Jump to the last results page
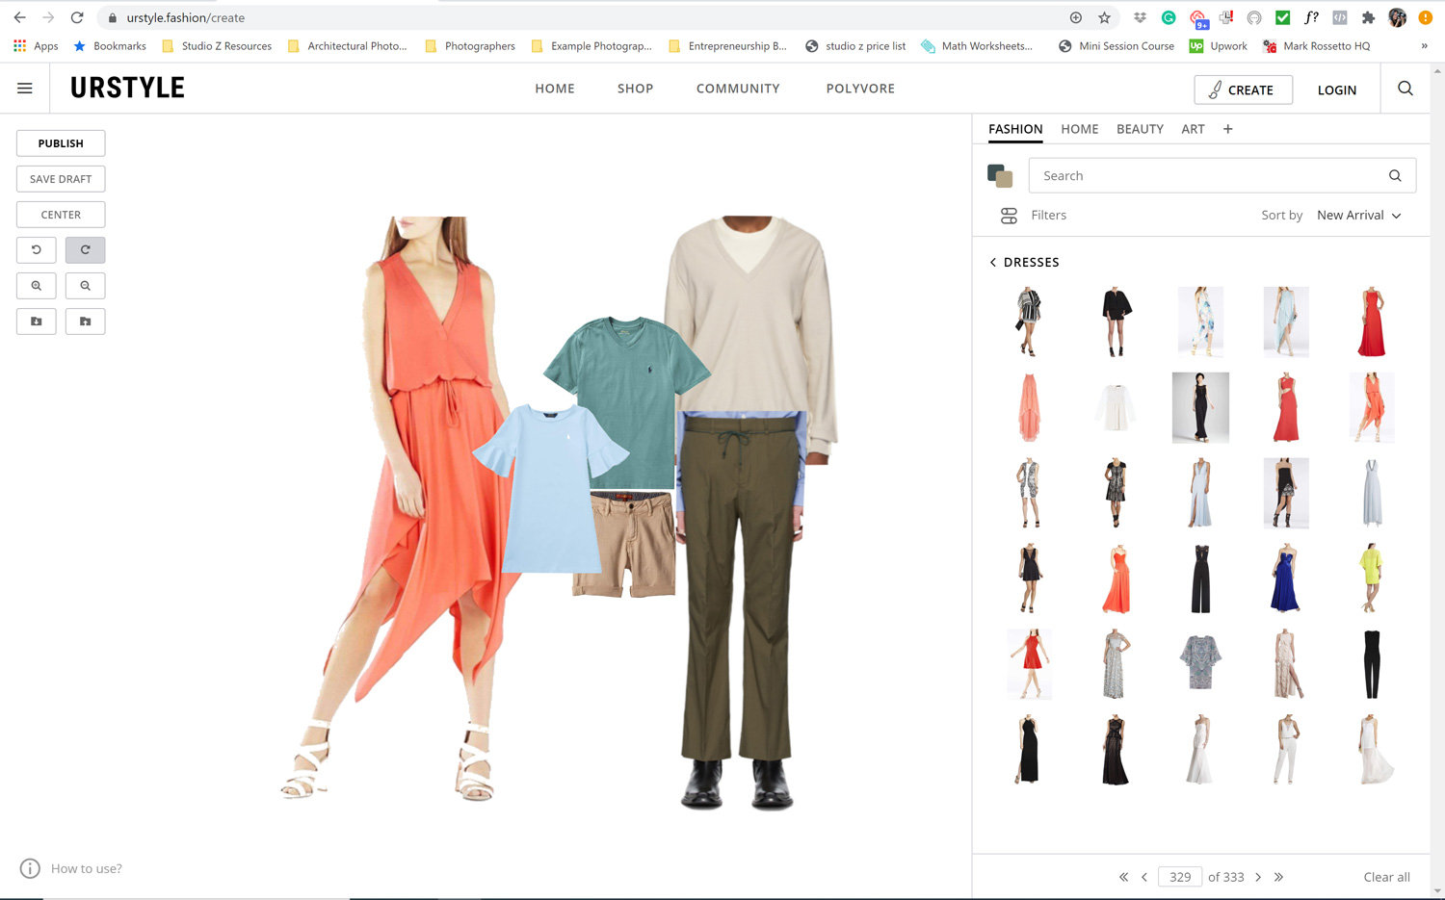 [1278, 877]
